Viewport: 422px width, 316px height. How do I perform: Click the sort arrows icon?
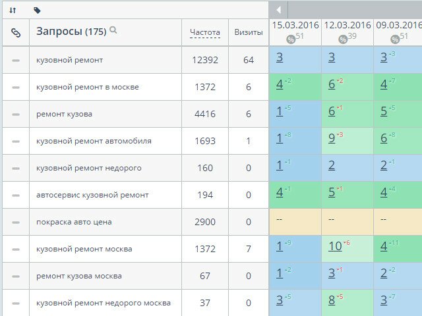(13, 11)
